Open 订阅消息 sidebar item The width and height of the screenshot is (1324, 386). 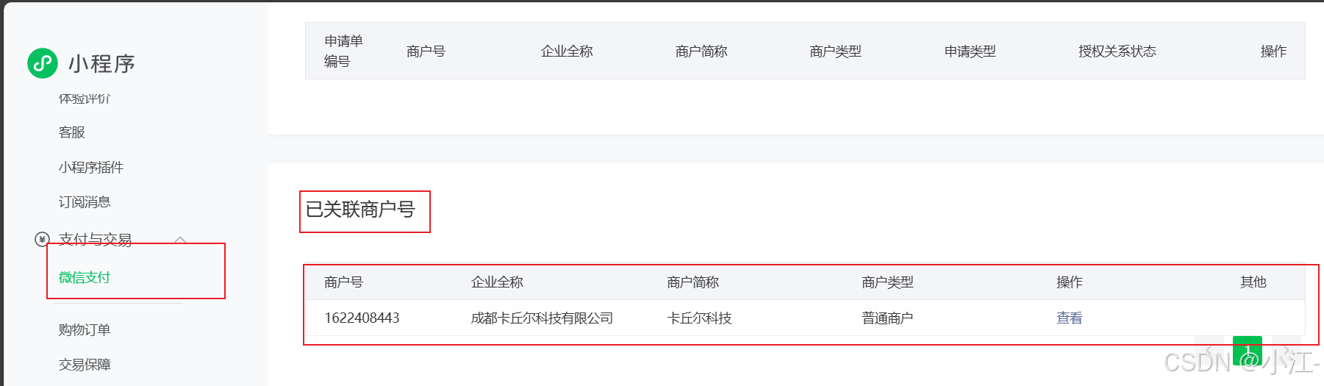point(85,201)
